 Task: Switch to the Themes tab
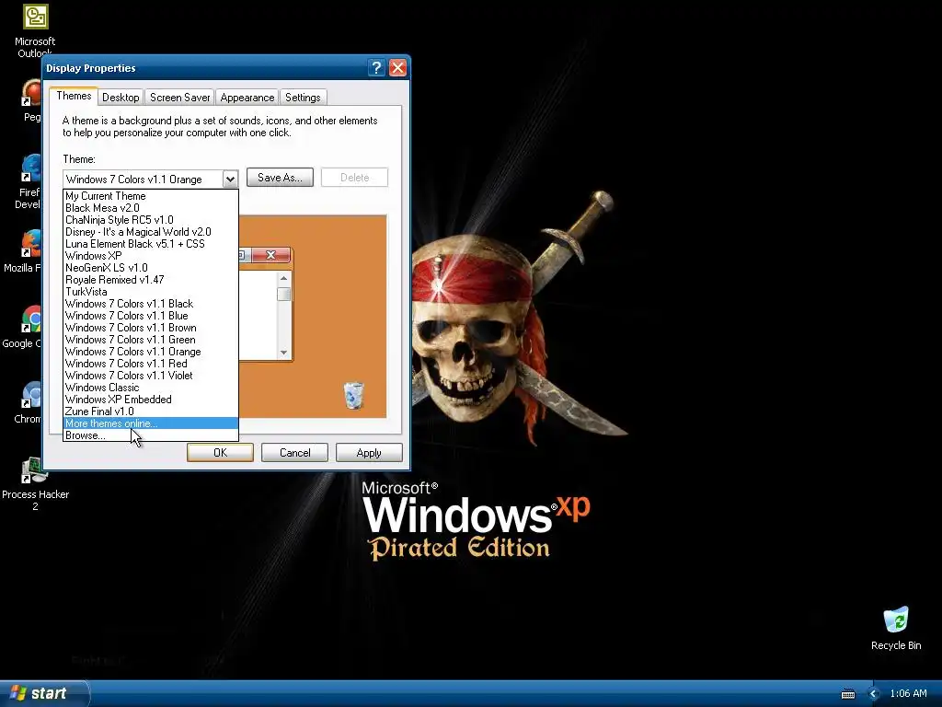pyautogui.click(x=74, y=96)
